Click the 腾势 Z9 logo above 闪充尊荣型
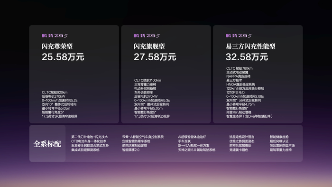 click(55, 36)
